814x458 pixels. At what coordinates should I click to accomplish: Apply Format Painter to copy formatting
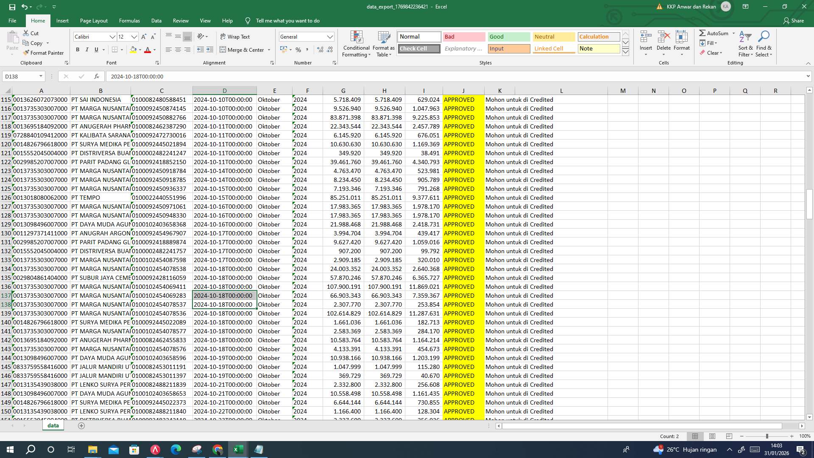click(x=44, y=53)
